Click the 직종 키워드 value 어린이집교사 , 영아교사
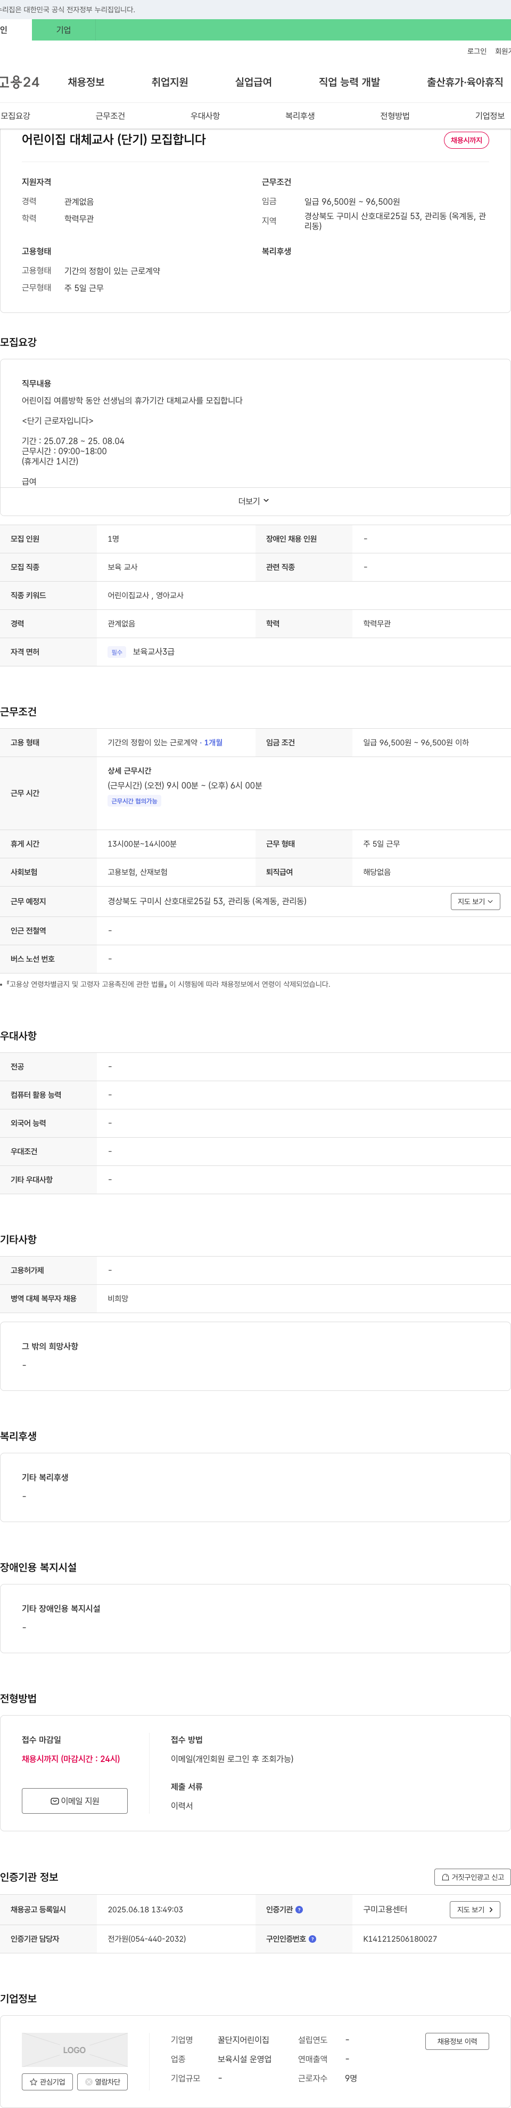 tap(145, 596)
